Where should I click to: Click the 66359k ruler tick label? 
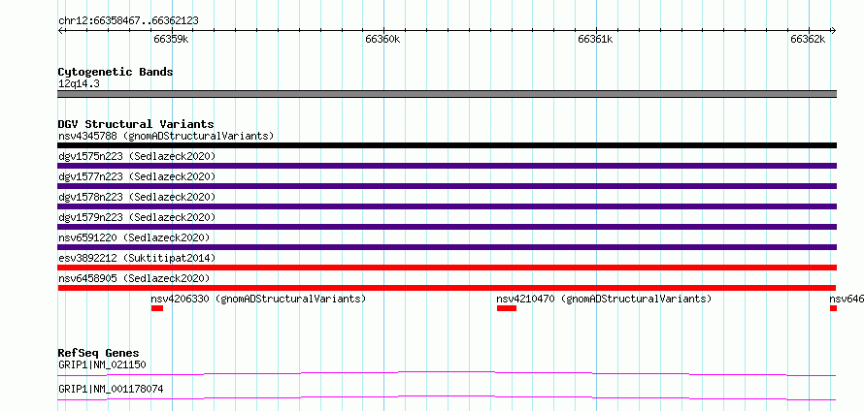[172, 39]
